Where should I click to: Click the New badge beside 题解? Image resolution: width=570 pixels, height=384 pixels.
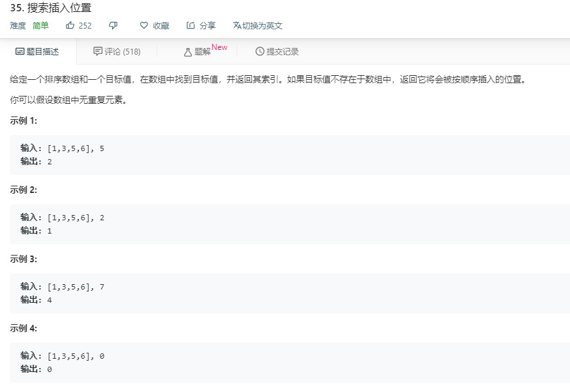(219, 47)
